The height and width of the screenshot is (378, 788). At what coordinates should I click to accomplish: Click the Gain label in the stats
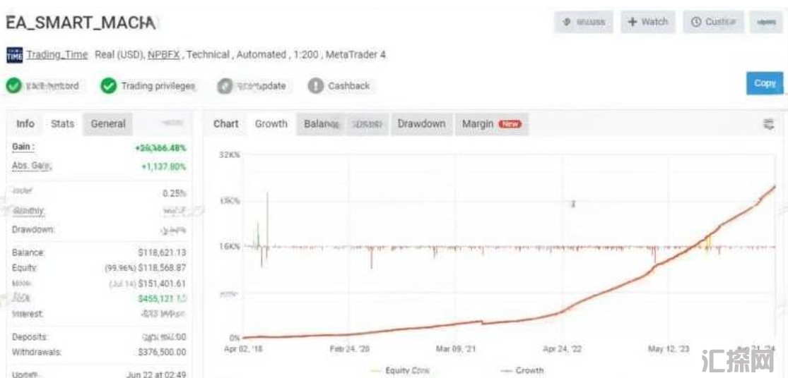(23, 147)
